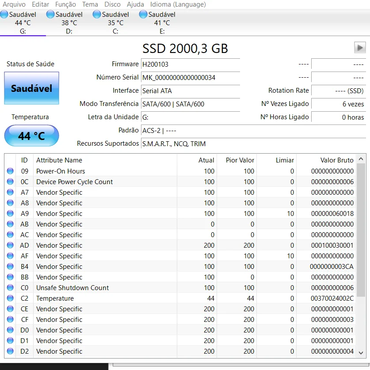Click the Attribute Name column header
This screenshot has height=370, width=370.
pos(59,160)
